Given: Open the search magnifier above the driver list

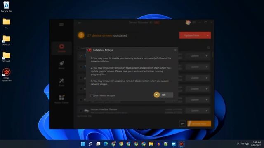Looking at the screenshot, I should 208,48.
